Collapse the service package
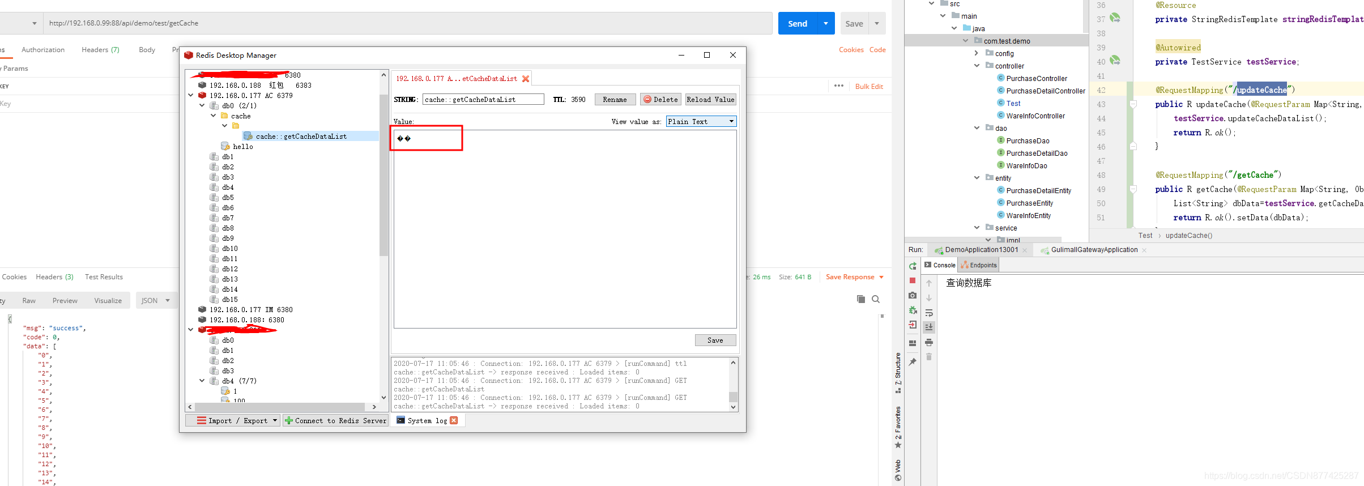The height and width of the screenshot is (486, 1364). [x=977, y=228]
